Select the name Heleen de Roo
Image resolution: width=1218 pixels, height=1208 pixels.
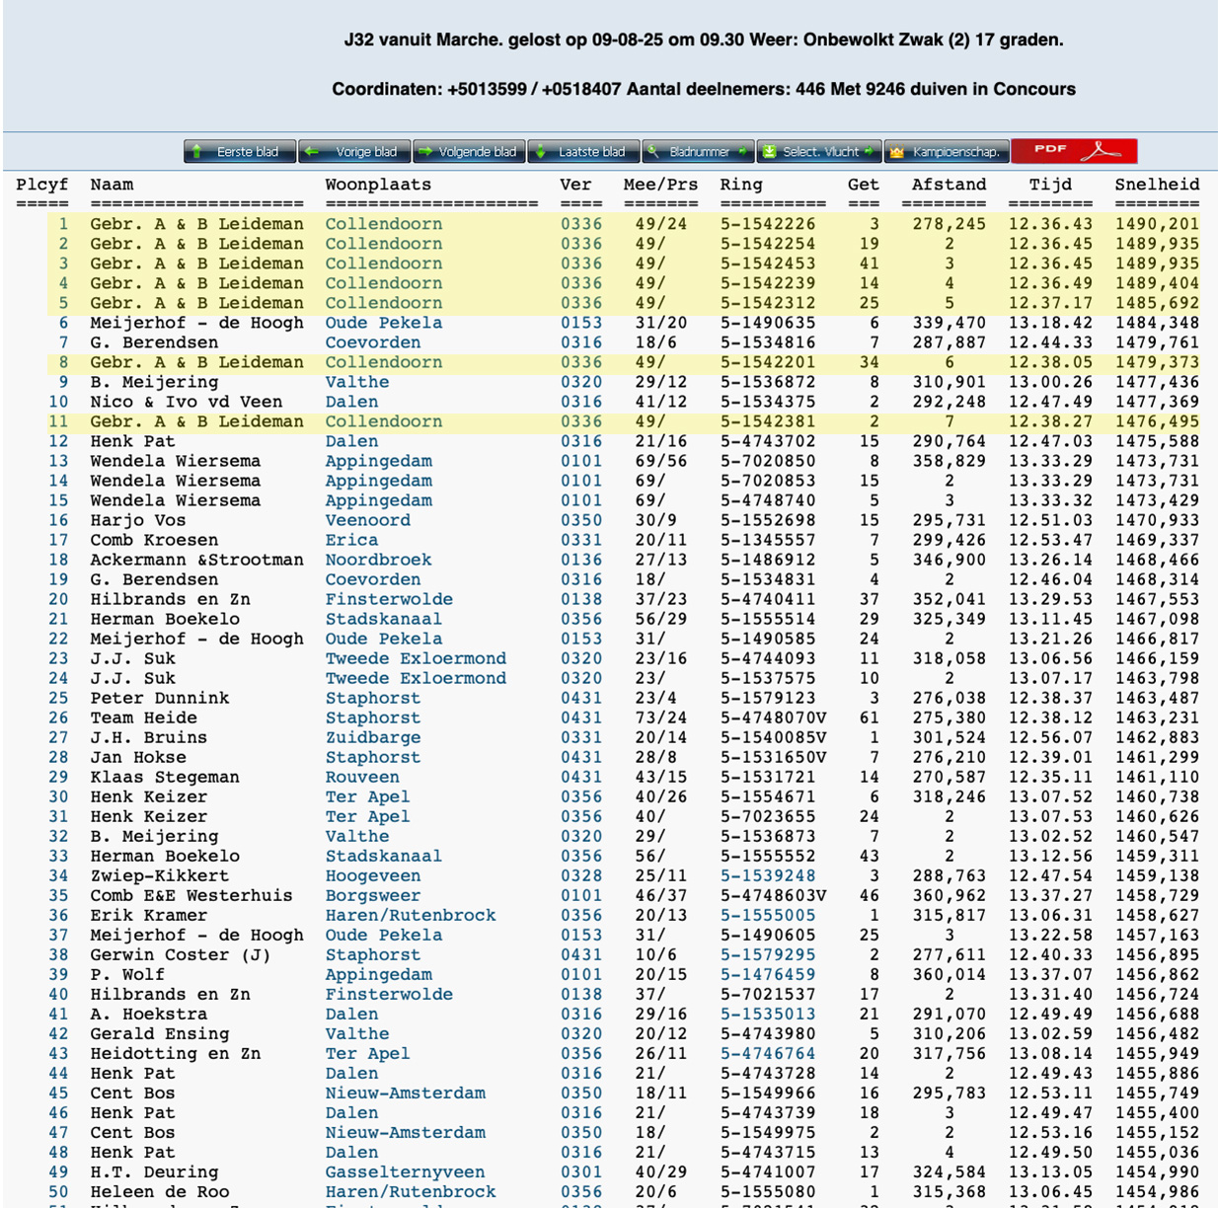click(160, 1191)
